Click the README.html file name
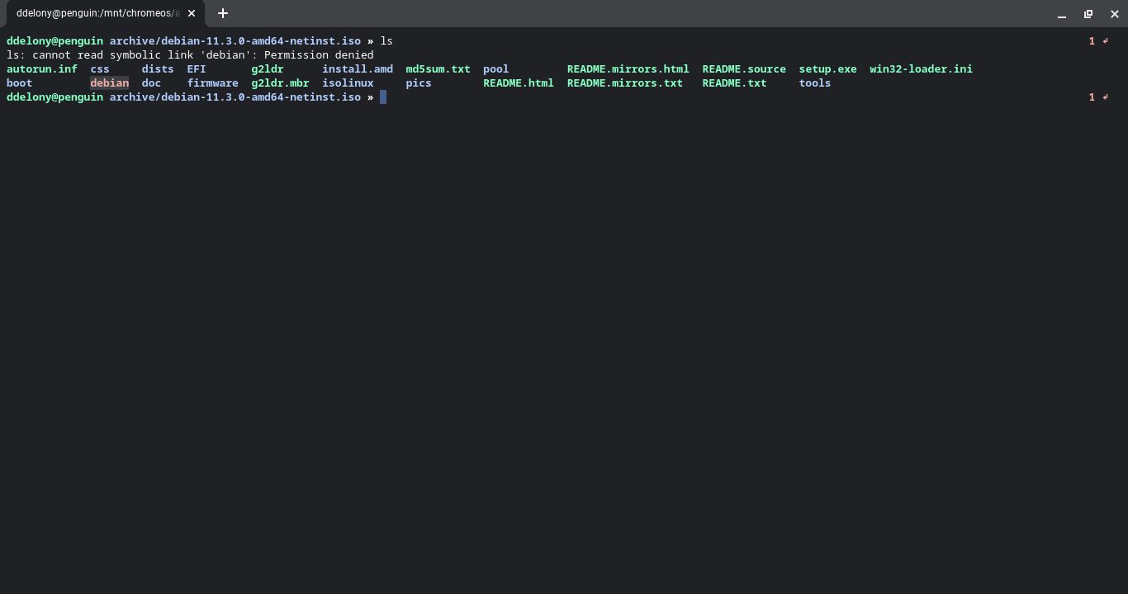Viewport: 1128px width, 594px height. click(519, 83)
